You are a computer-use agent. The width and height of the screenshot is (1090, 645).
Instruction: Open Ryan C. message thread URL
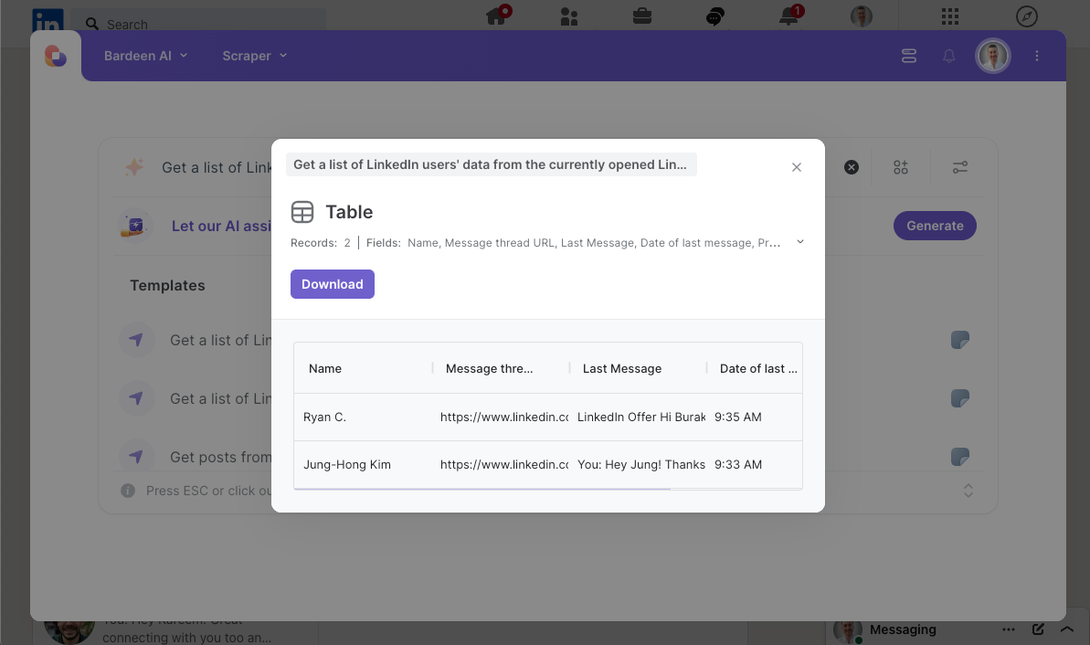point(504,417)
